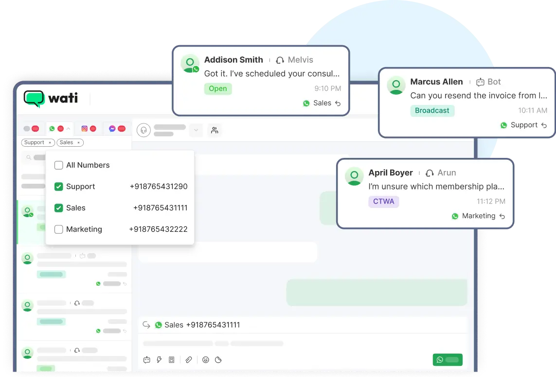Image resolution: width=556 pixels, height=377 pixels.
Task: Check the All Numbers checkbox
Action: click(x=58, y=165)
